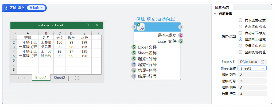Click the cell containing 顾雨汐
This screenshot has width=276, height=108.
[46, 56]
